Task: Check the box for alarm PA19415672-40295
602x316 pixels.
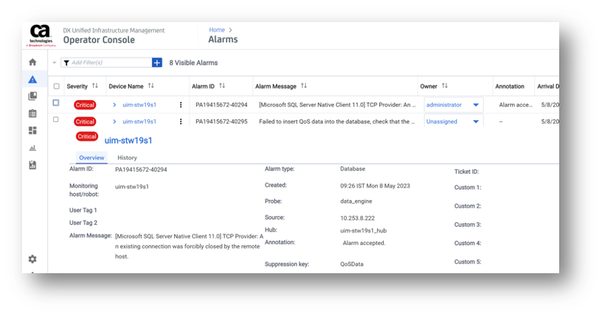Action: (57, 121)
